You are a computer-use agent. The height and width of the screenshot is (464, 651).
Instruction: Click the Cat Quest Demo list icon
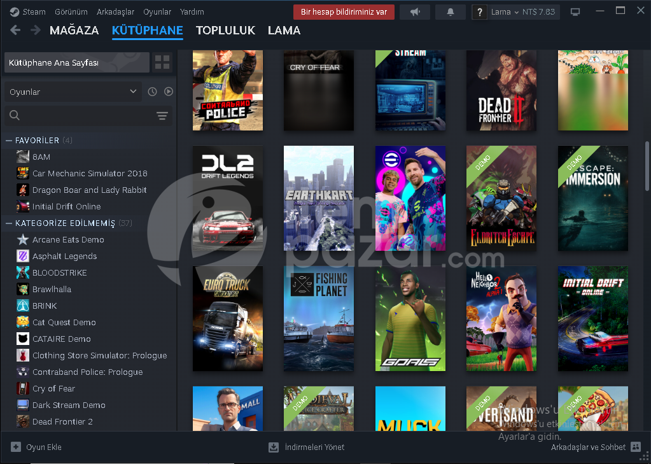tap(23, 322)
